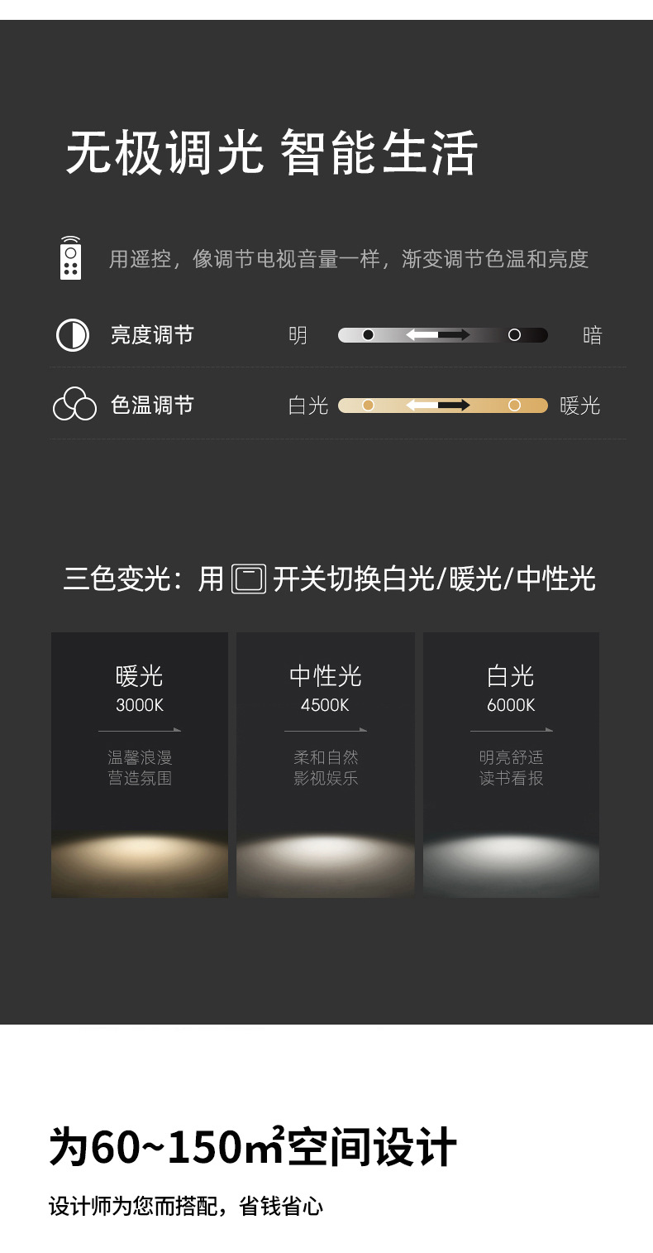Image resolution: width=653 pixels, height=1253 pixels.
Task: Click the three overlapping circles color-temperature icon
Action: click(x=74, y=404)
